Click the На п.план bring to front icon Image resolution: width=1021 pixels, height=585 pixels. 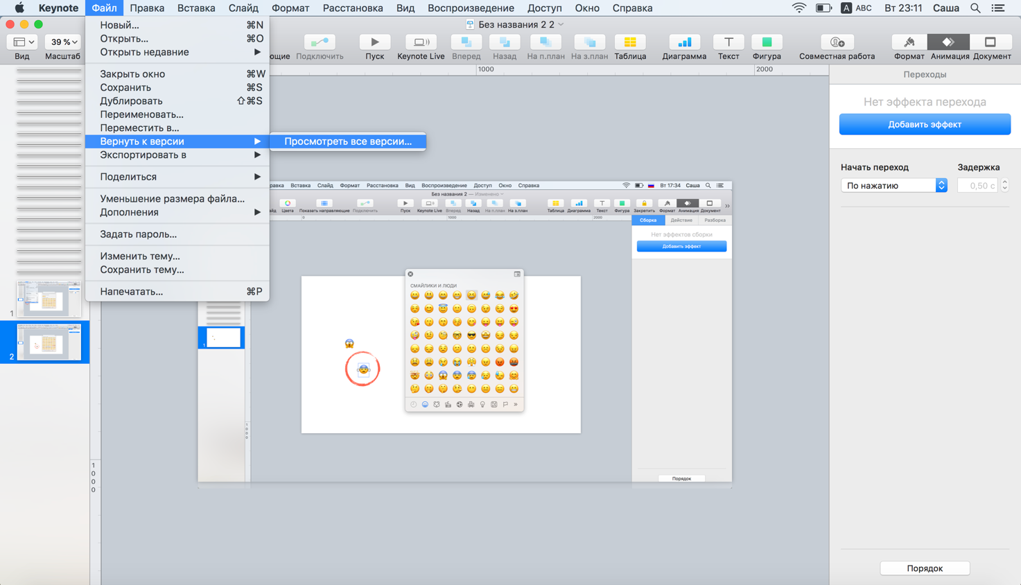tap(546, 42)
